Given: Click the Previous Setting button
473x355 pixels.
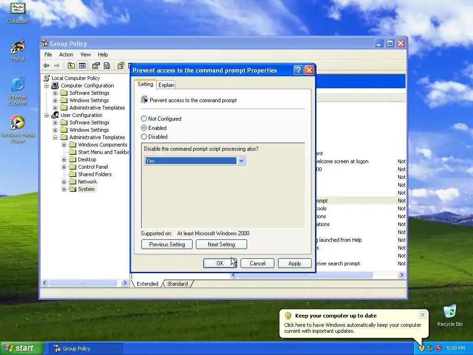Looking at the screenshot, I should (x=167, y=244).
